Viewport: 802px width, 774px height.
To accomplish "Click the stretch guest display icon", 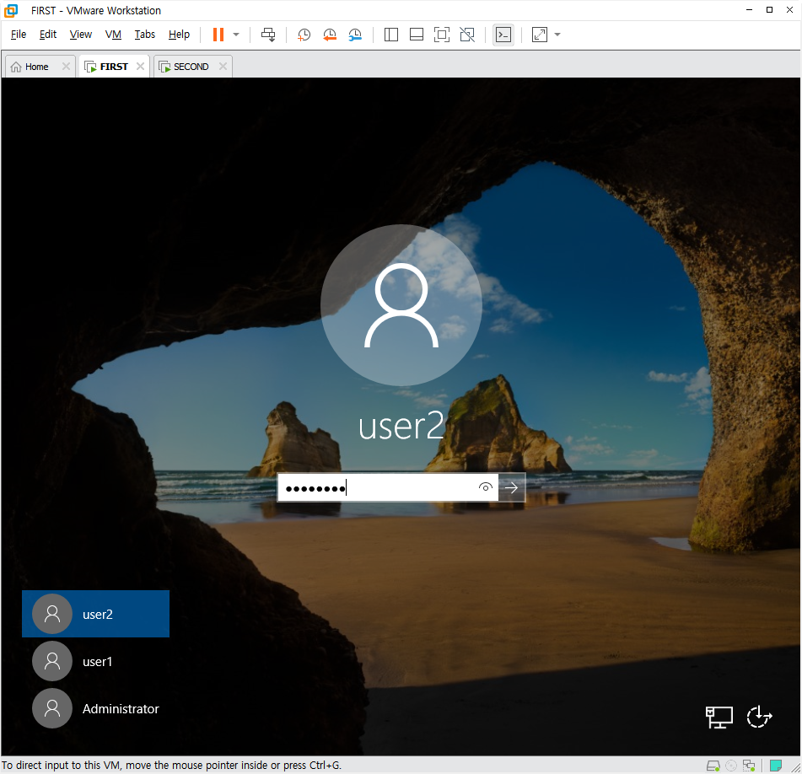I will (540, 35).
